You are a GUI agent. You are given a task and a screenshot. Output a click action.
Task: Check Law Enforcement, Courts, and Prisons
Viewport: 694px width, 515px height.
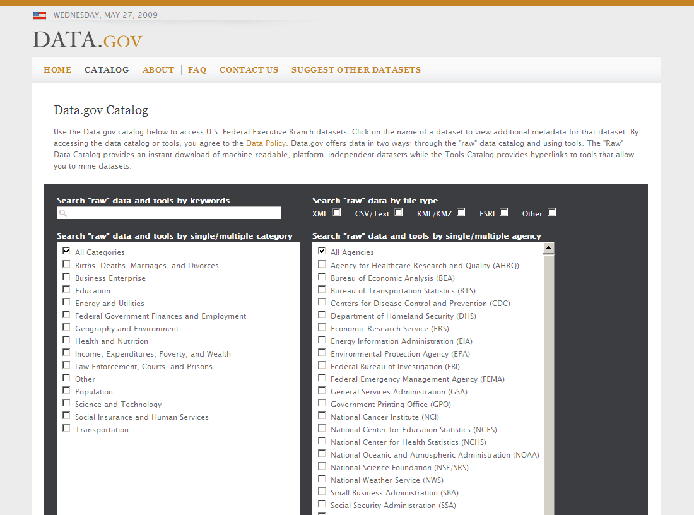click(66, 365)
